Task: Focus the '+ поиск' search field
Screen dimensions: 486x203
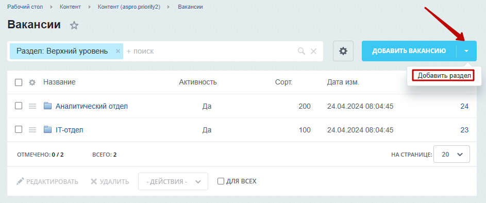Action: tap(211, 51)
